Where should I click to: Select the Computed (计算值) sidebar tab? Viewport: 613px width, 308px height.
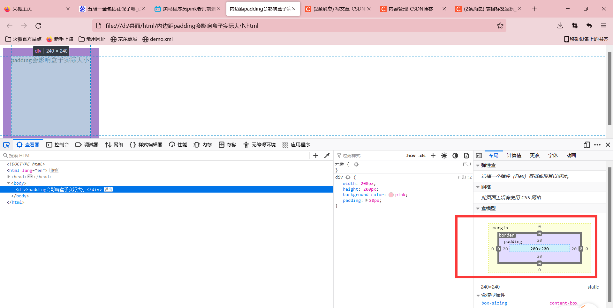514,156
